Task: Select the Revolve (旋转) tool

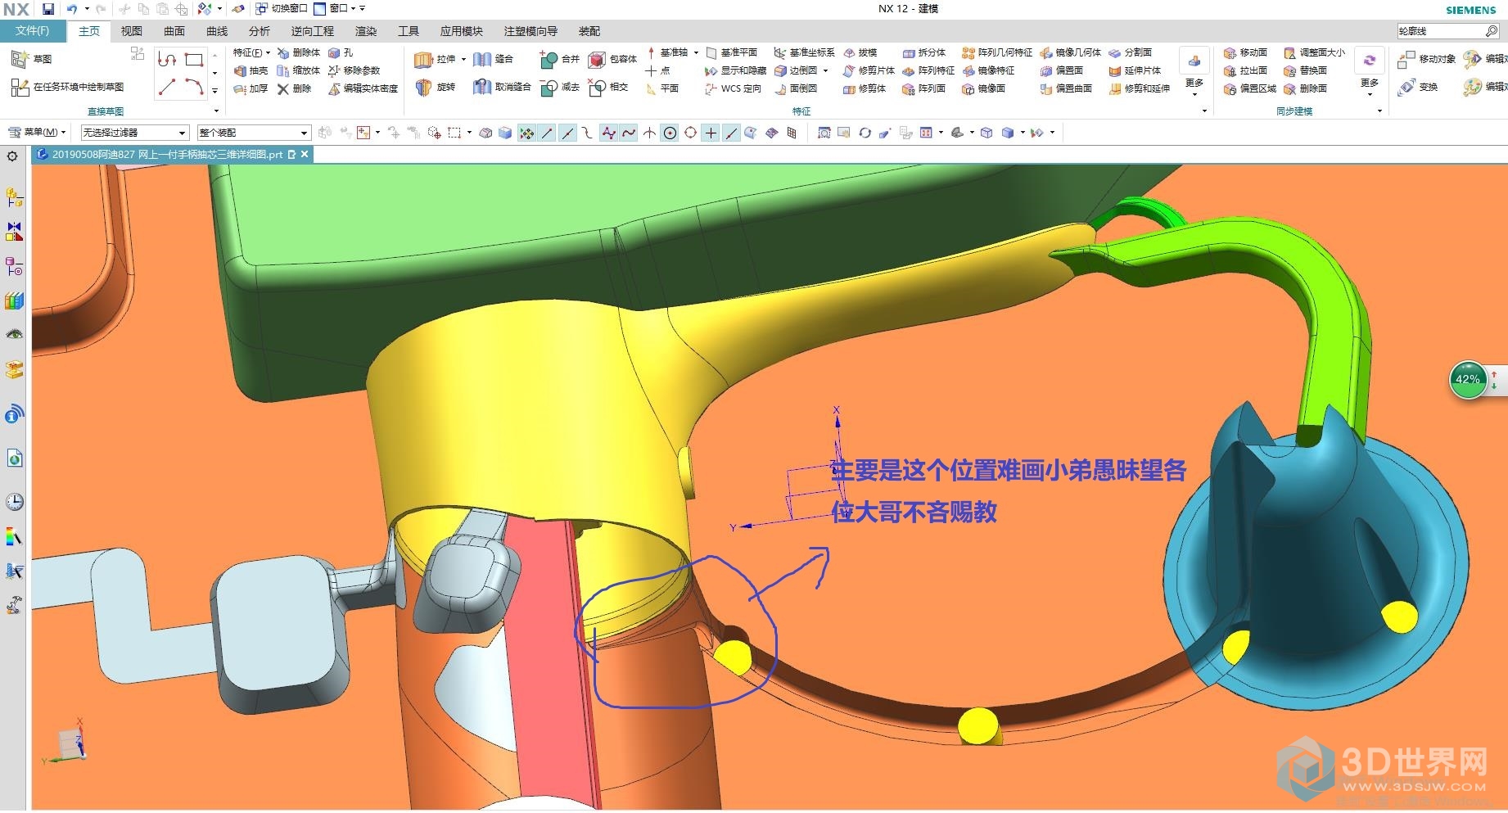Action: pos(435,87)
